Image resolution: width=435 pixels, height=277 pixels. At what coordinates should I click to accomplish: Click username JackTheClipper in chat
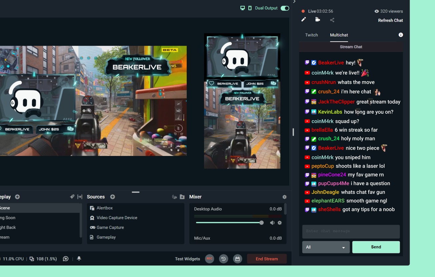tap(336, 102)
